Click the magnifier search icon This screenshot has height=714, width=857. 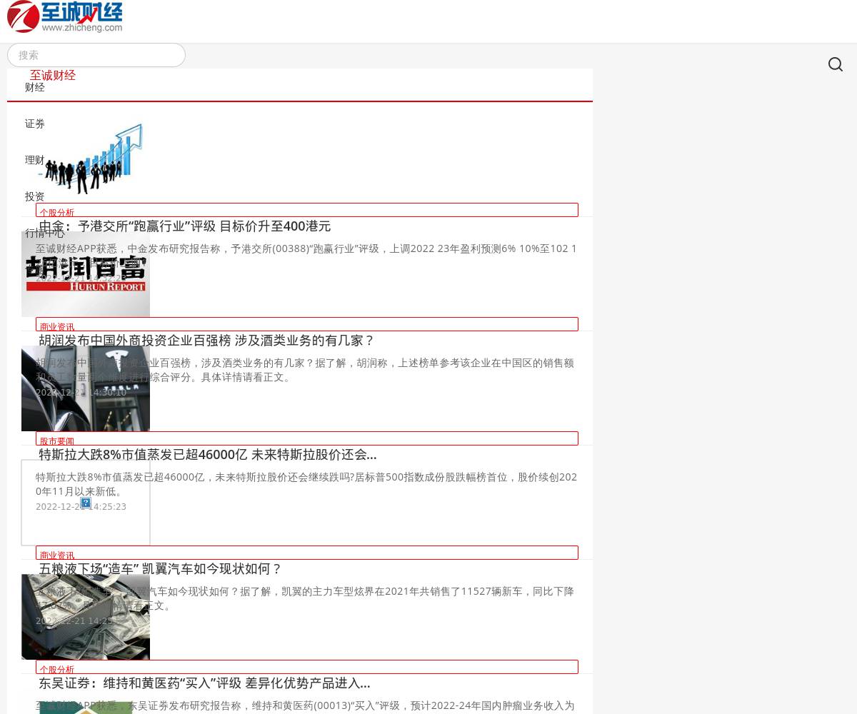tap(836, 64)
